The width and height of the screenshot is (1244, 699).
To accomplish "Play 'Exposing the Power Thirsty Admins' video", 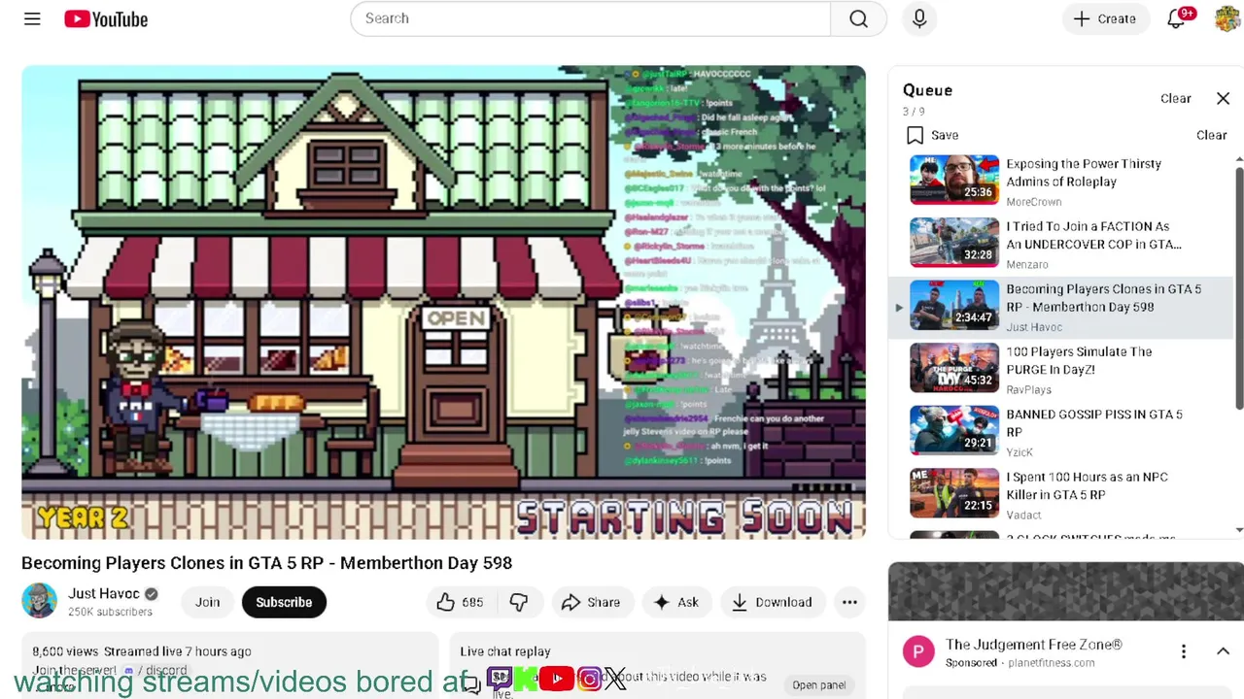I will (x=953, y=180).
